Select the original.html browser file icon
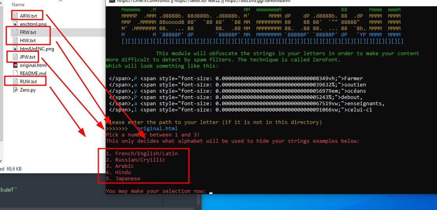The height and width of the screenshot is (210, 437). click(16, 65)
